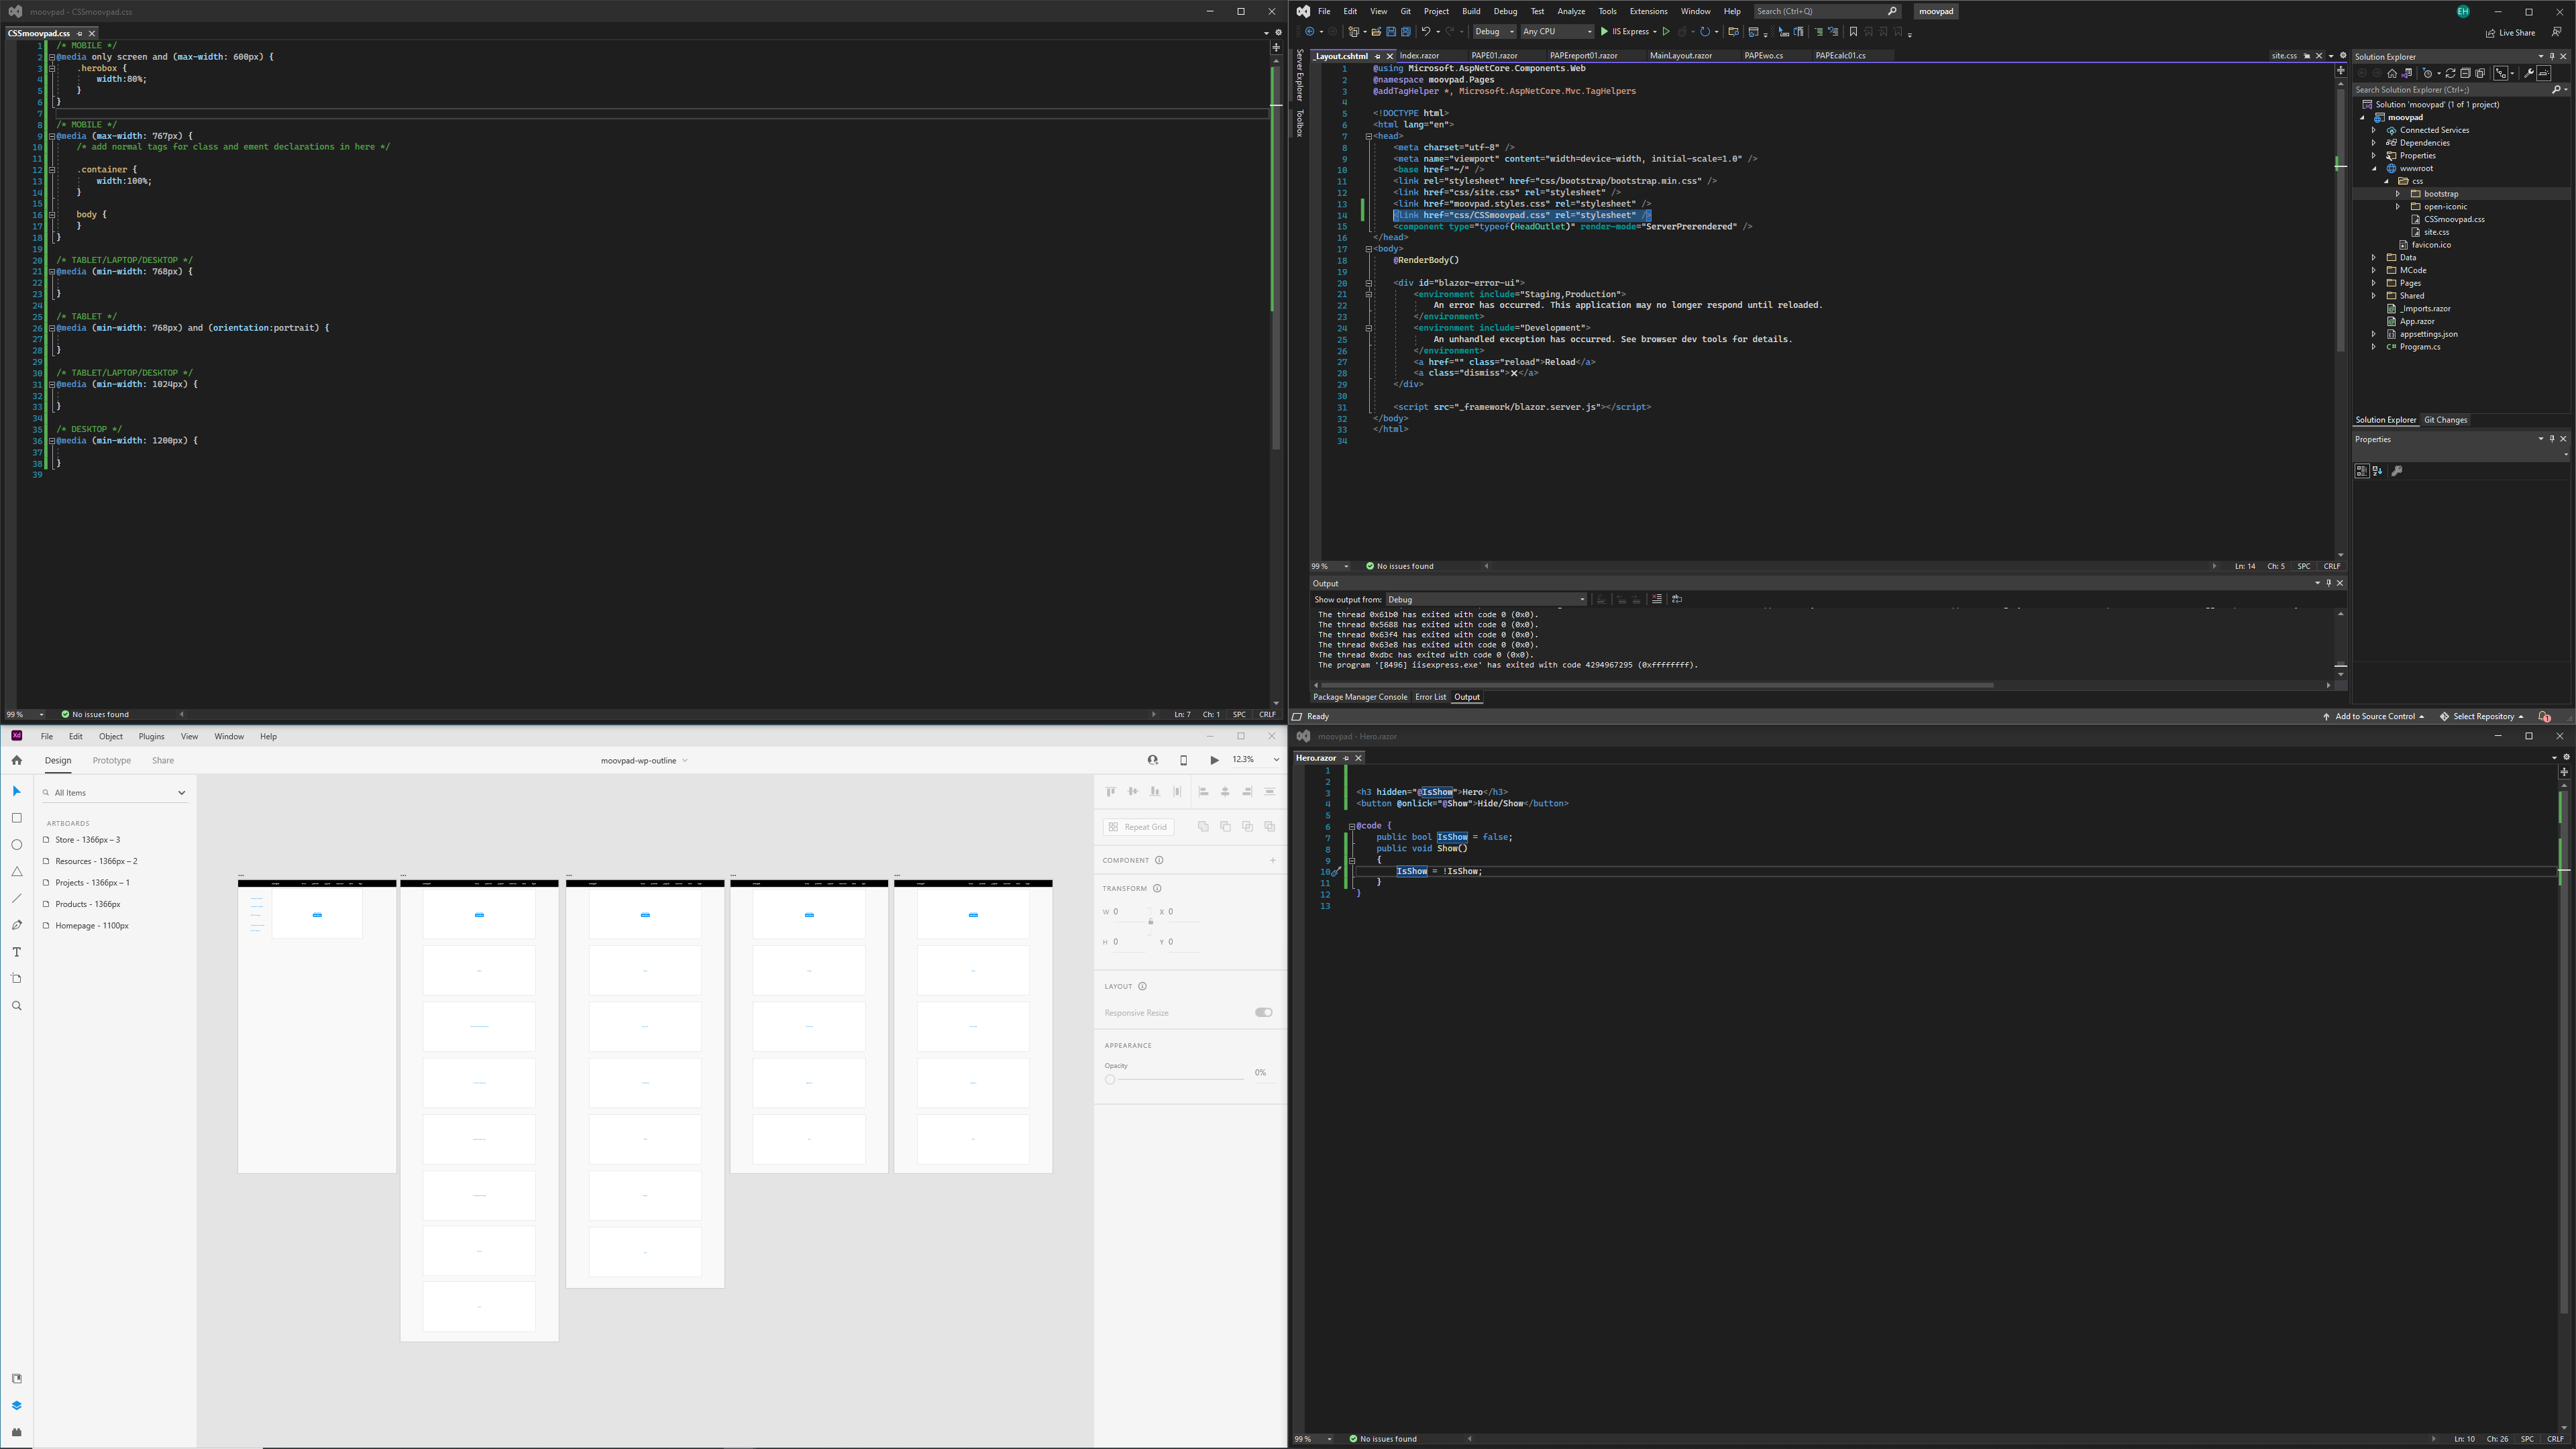
Task: Click the Toggle Bookmark icon in Visual Studio toolbar
Action: [1854, 32]
